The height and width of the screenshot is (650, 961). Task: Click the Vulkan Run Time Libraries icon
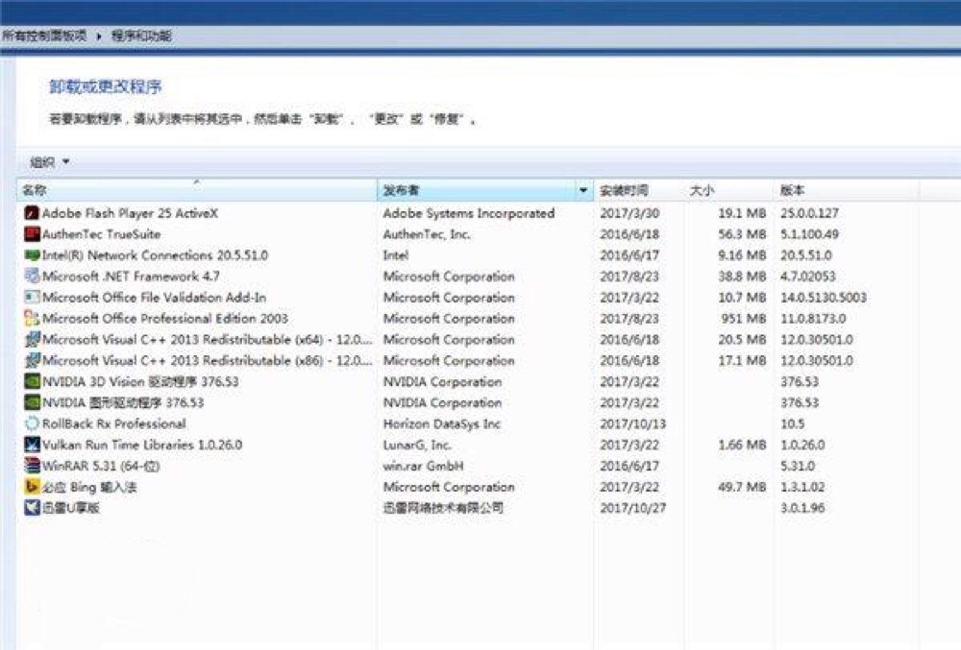click(x=32, y=445)
